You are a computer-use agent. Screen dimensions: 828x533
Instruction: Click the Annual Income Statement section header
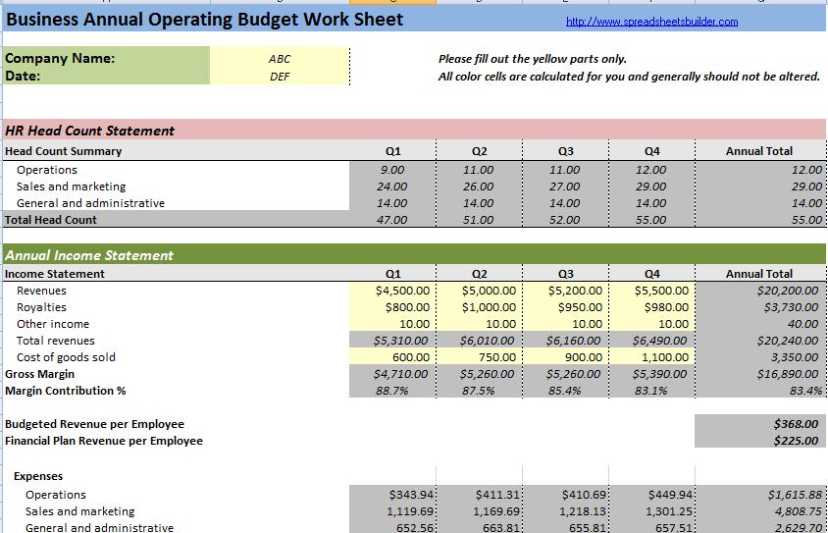[89, 255]
